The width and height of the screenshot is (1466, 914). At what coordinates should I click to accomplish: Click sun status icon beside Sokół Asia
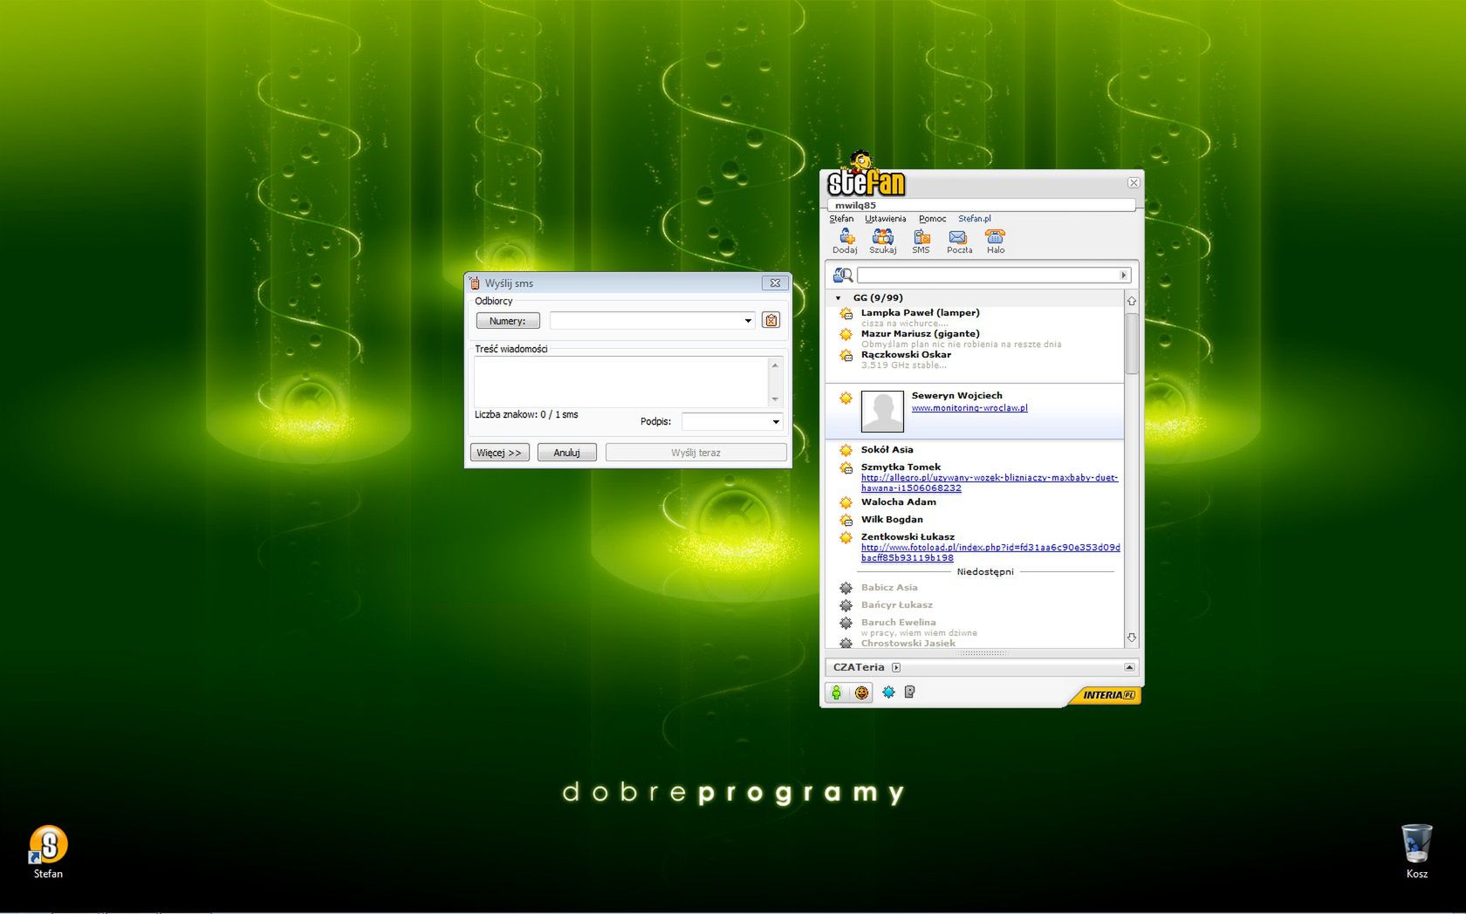pos(846,451)
